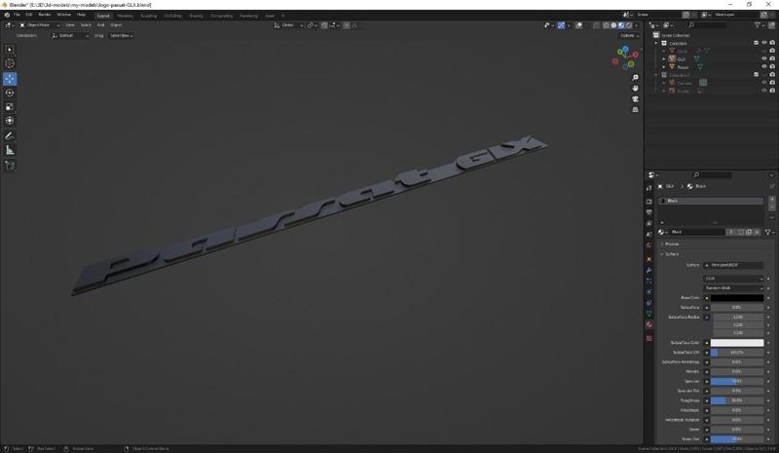
Task: Click the Subsurface Color white swatch
Action: click(737, 343)
